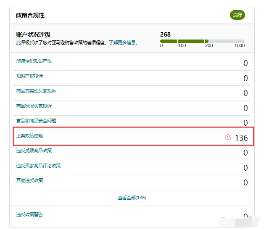Image resolution: width=264 pixels, height=230 pixels.
Task: Open the 上架政策违规 link
Action: tap(29, 136)
